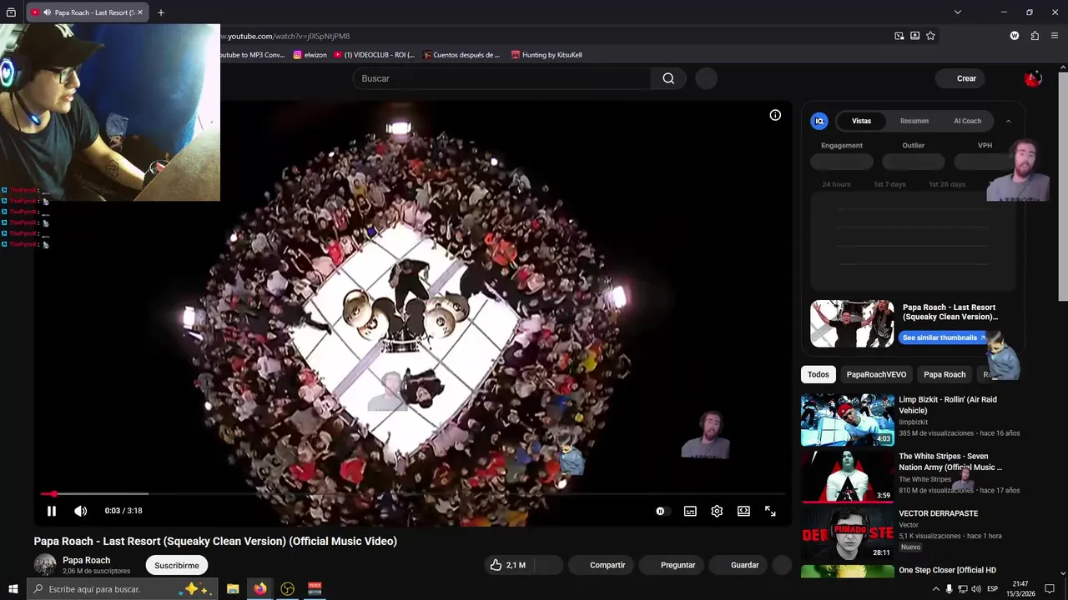Open the list all tabs dropdown arrow
This screenshot has height=600, width=1068.
tap(958, 12)
